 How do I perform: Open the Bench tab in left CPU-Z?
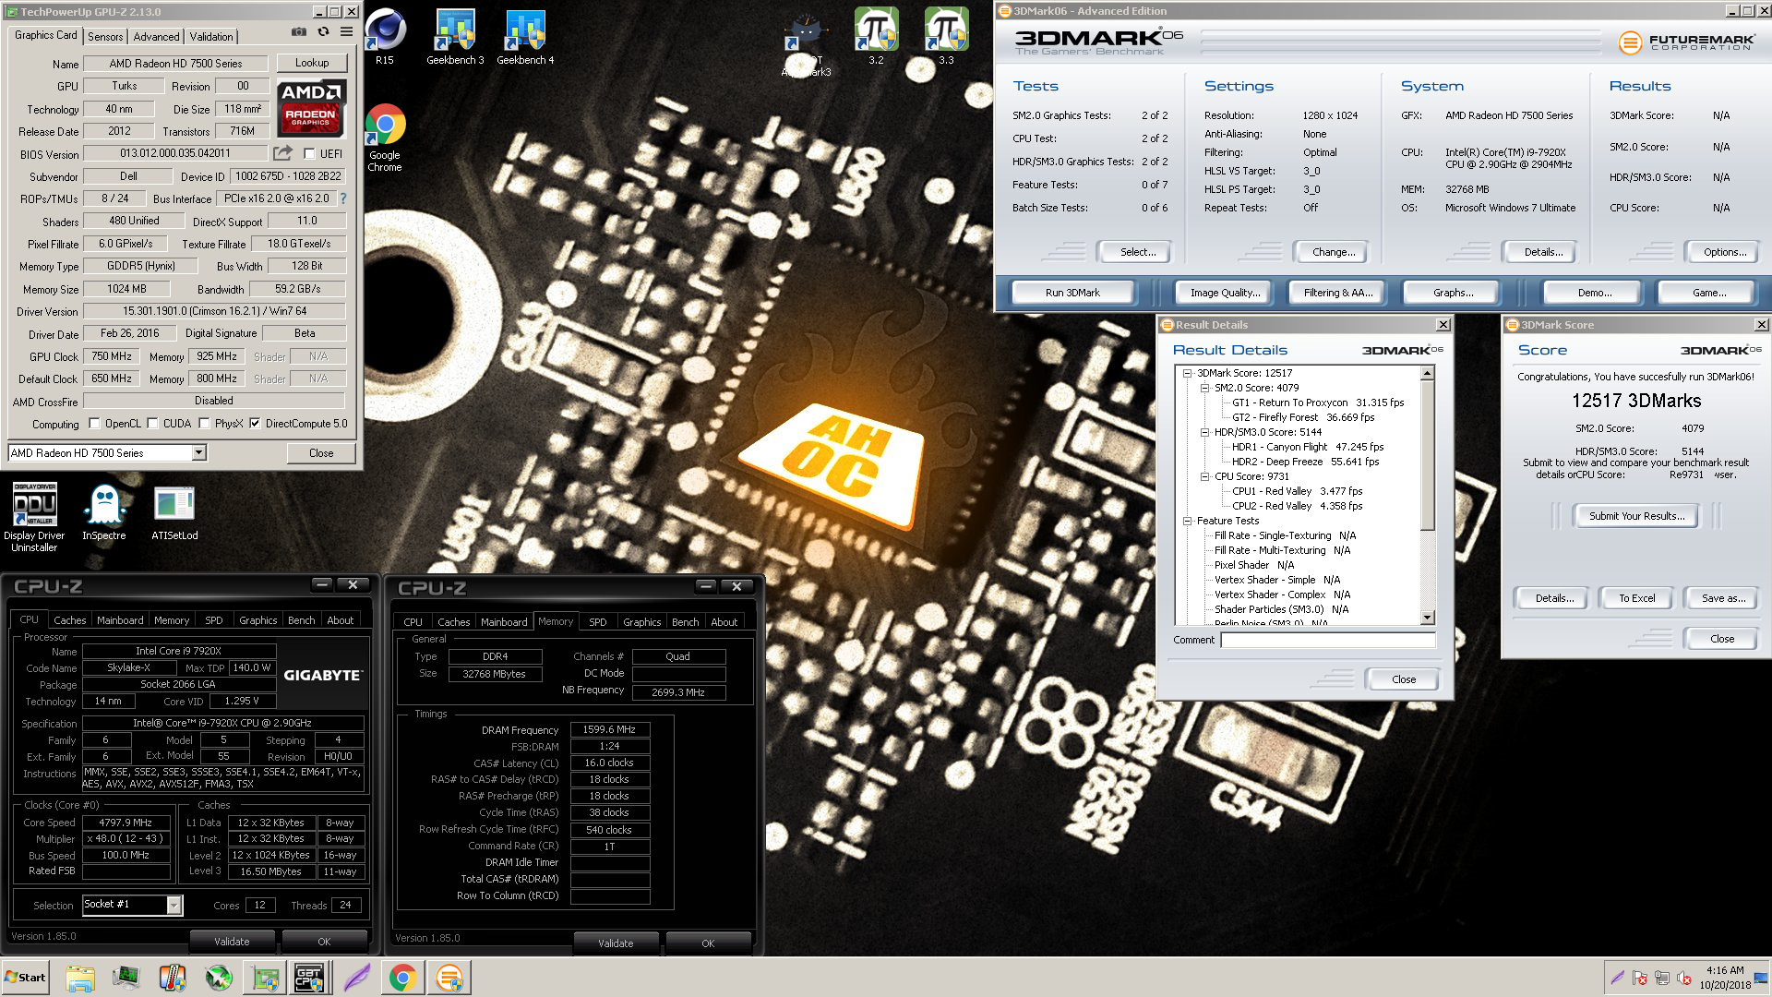coord(302,620)
